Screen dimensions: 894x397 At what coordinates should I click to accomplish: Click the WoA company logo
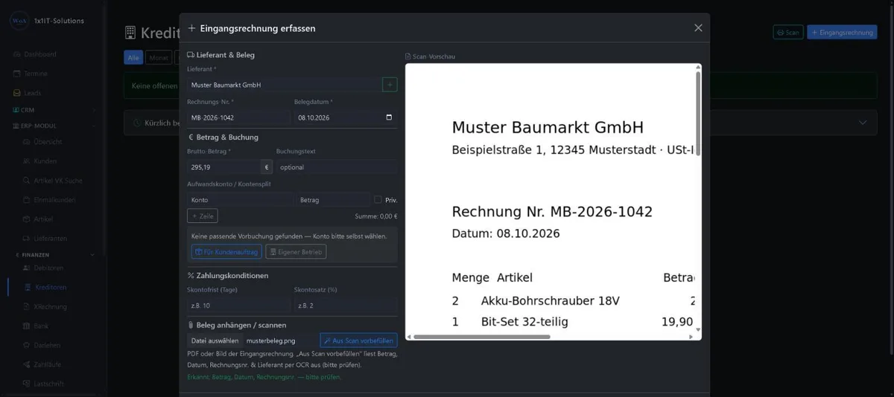[19, 21]
